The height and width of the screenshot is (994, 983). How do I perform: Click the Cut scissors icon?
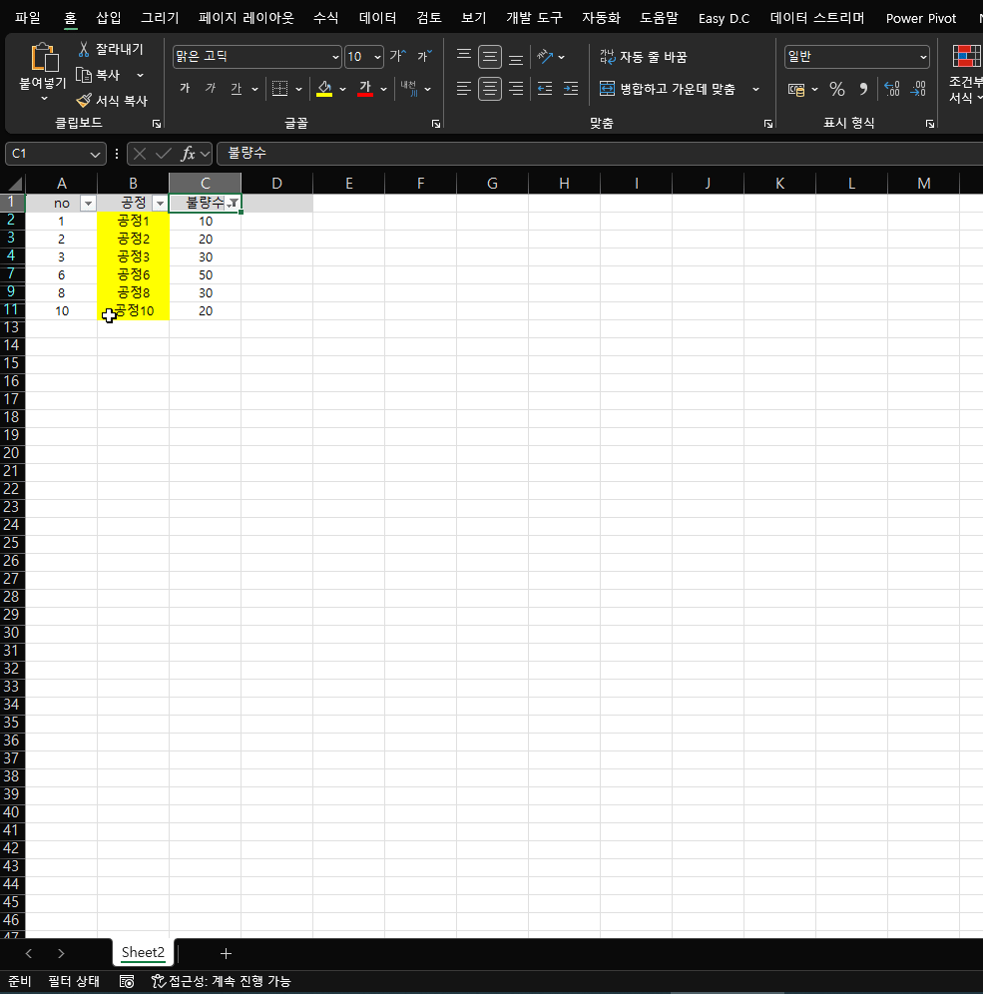coord(84,50)
